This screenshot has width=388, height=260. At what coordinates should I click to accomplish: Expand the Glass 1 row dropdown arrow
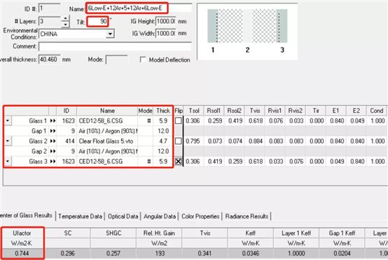(8, 121)
